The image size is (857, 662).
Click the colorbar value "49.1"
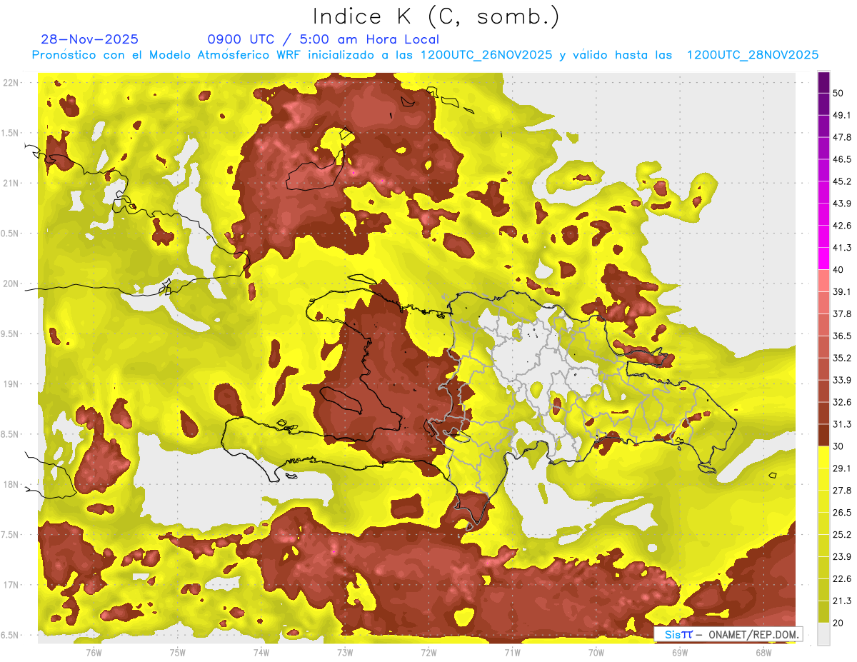842,115
